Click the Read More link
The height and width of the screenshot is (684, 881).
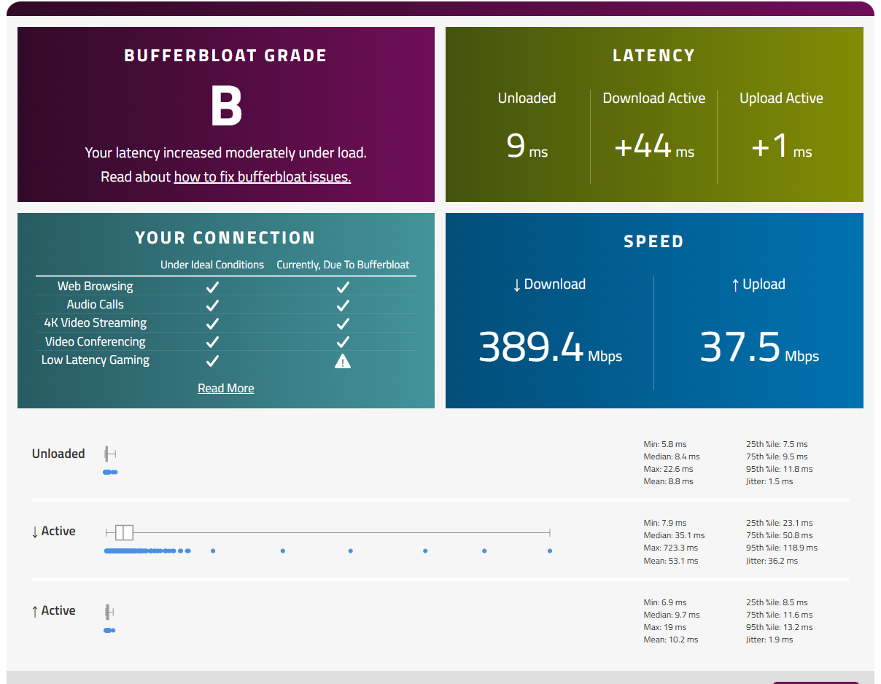click(x=226, y=388)
